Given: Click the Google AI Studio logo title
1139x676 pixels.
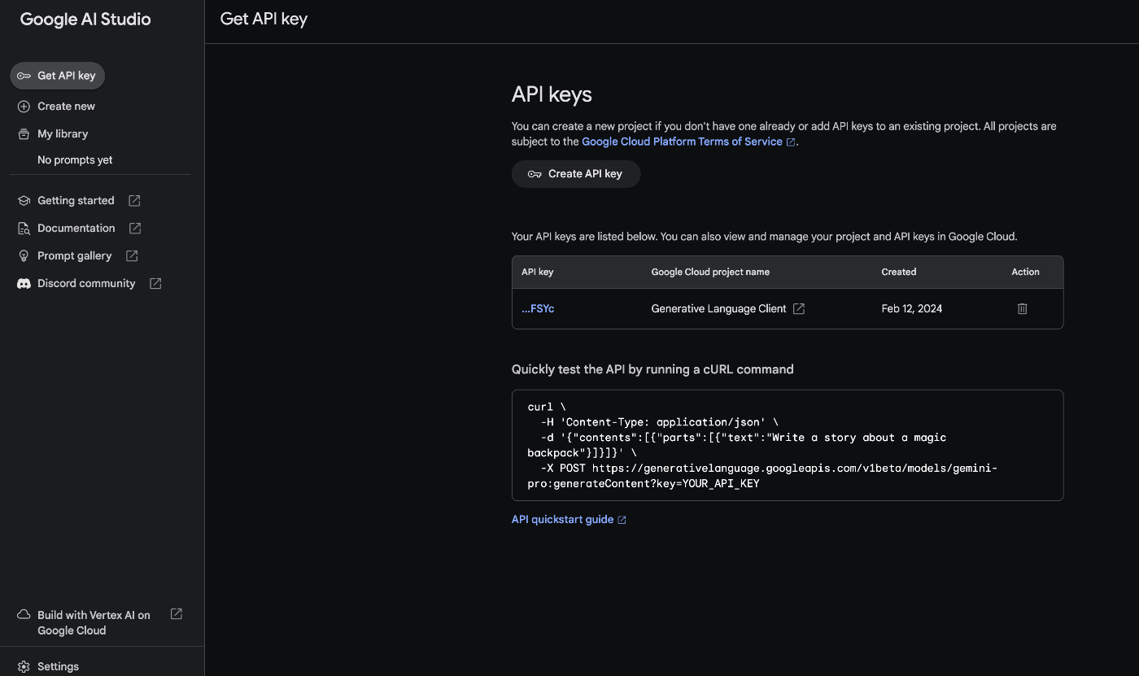Looking at the screenshot, I should click(85, 20).
